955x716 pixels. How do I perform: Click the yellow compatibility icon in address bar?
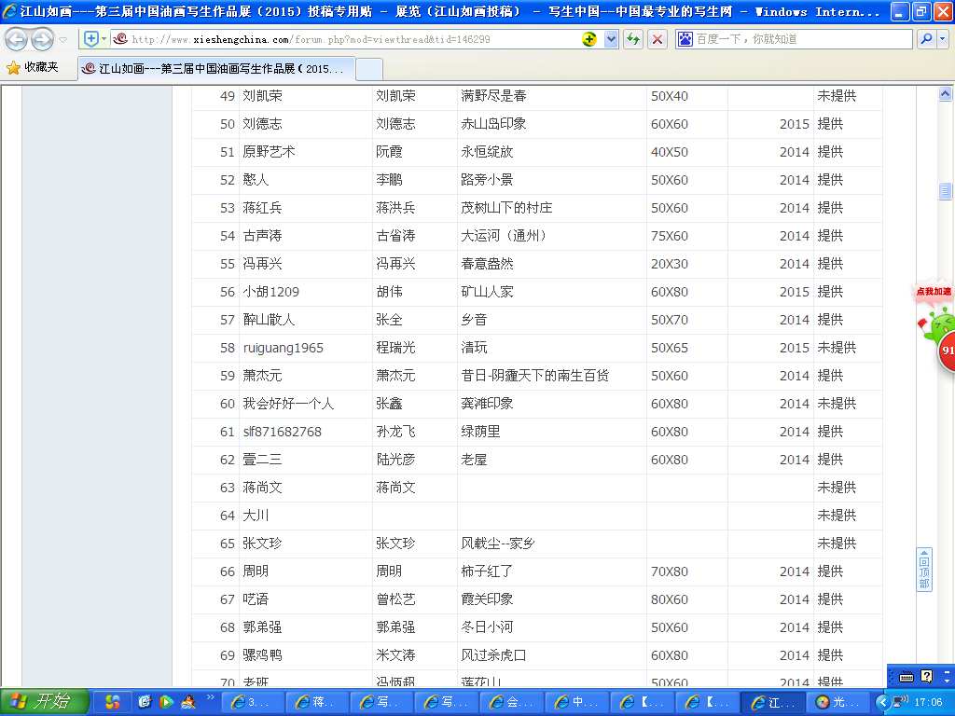tap(589, 39)
